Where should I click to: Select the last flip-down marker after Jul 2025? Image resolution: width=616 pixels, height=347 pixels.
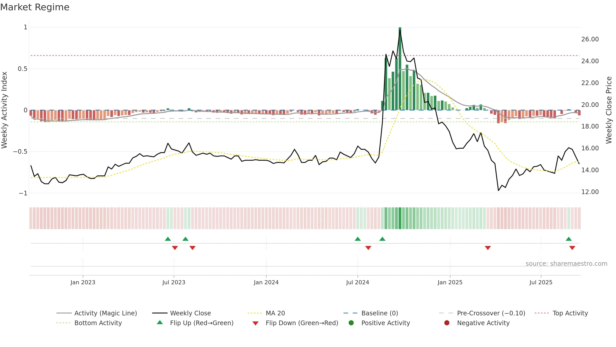(572, 248)
